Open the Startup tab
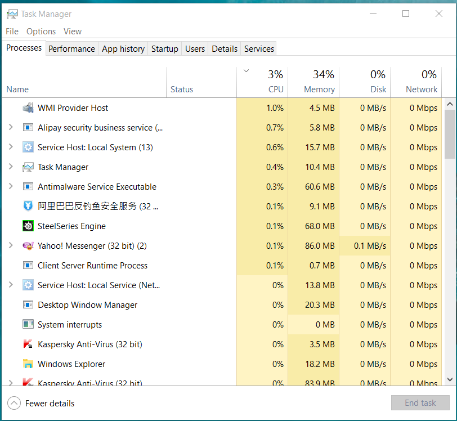 click(x=164, y=49)
